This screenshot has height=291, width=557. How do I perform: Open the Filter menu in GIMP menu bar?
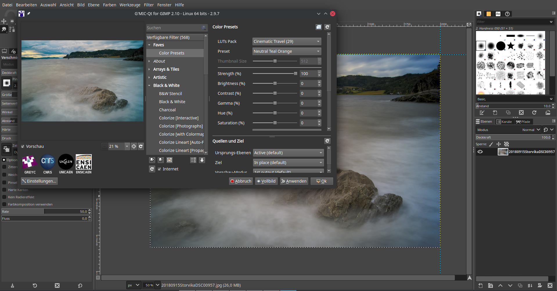(149, 5)
